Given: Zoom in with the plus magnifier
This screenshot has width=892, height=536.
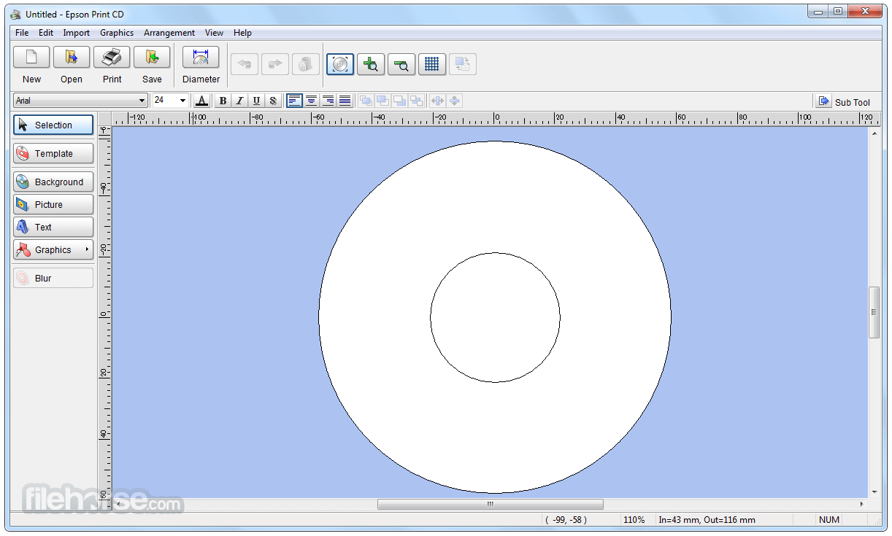Looking at the screenshot, I should (x=371, y=64).
